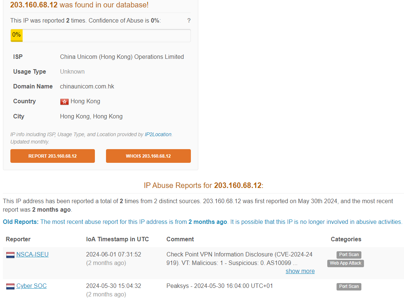The height and width of the screenshot is (299, 404).
Task: Click the Netherlands flag beside NSCA-ISEU
Action: (10, 255)
